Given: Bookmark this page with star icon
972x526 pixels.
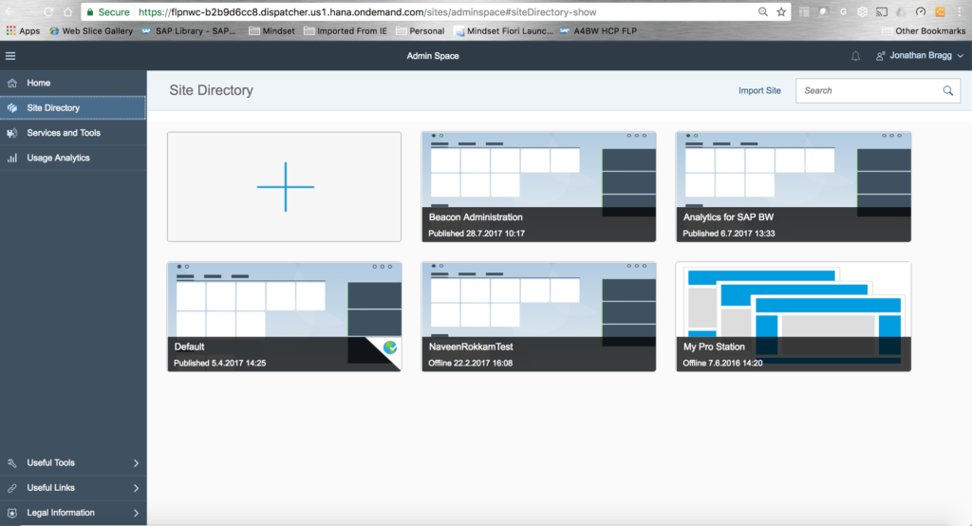Looking at the screenshot, I should (781, 11).
